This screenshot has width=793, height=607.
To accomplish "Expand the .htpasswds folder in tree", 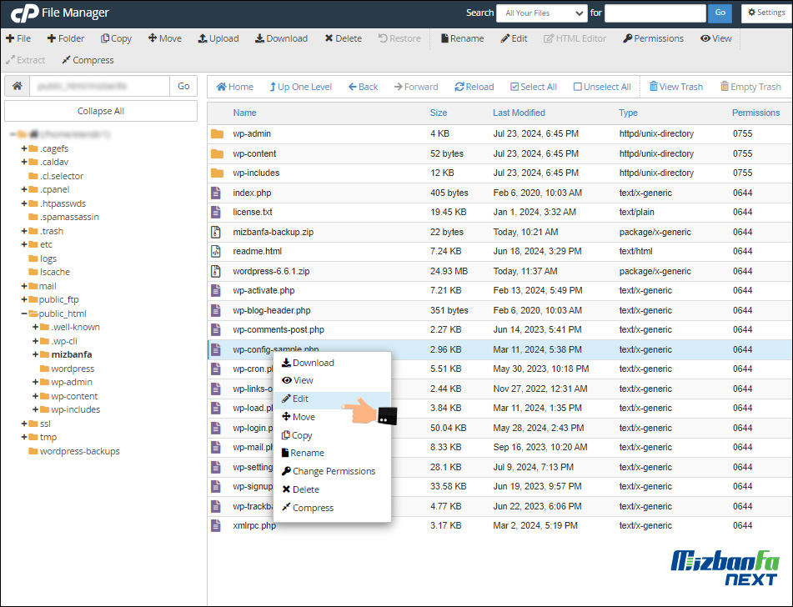I will click(x=24, y=203).
